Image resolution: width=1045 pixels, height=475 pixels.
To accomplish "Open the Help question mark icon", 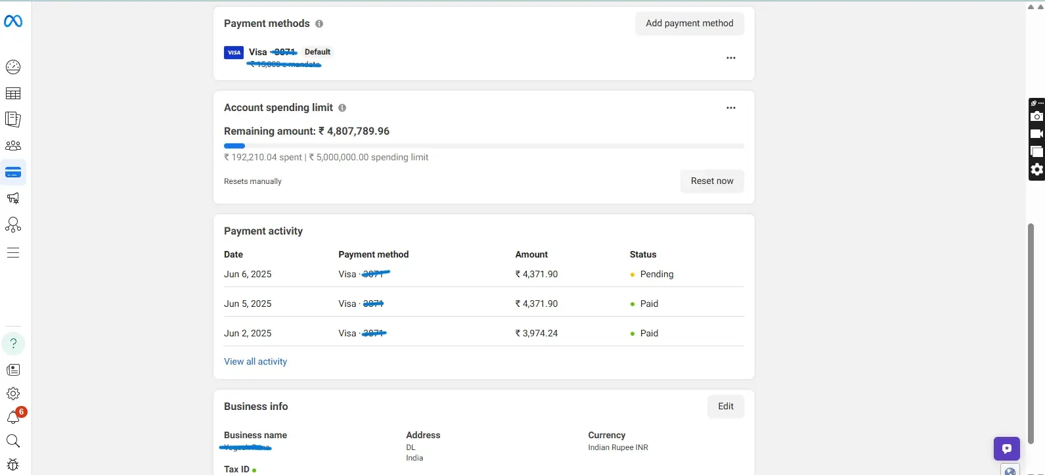I will [13, 344].
